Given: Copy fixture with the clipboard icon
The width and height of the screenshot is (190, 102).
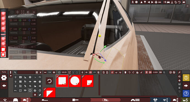Looking at the screenshot, I should (x=104, y=72).
